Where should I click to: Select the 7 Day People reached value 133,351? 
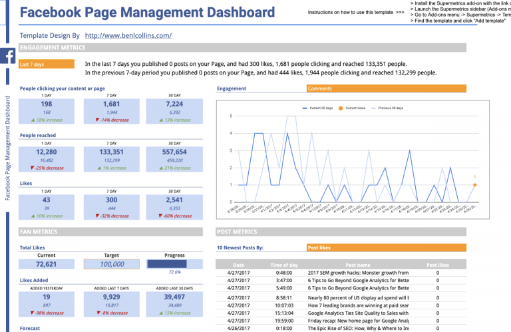(111, 152)
